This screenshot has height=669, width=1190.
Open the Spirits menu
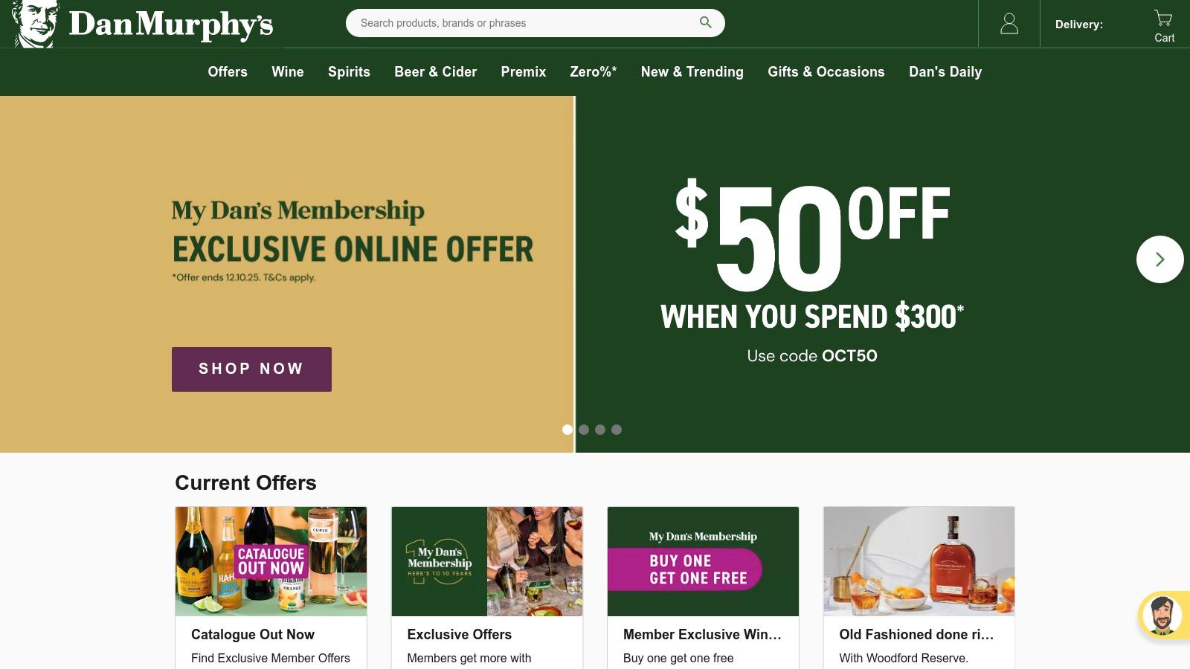(x=349, y=72)
